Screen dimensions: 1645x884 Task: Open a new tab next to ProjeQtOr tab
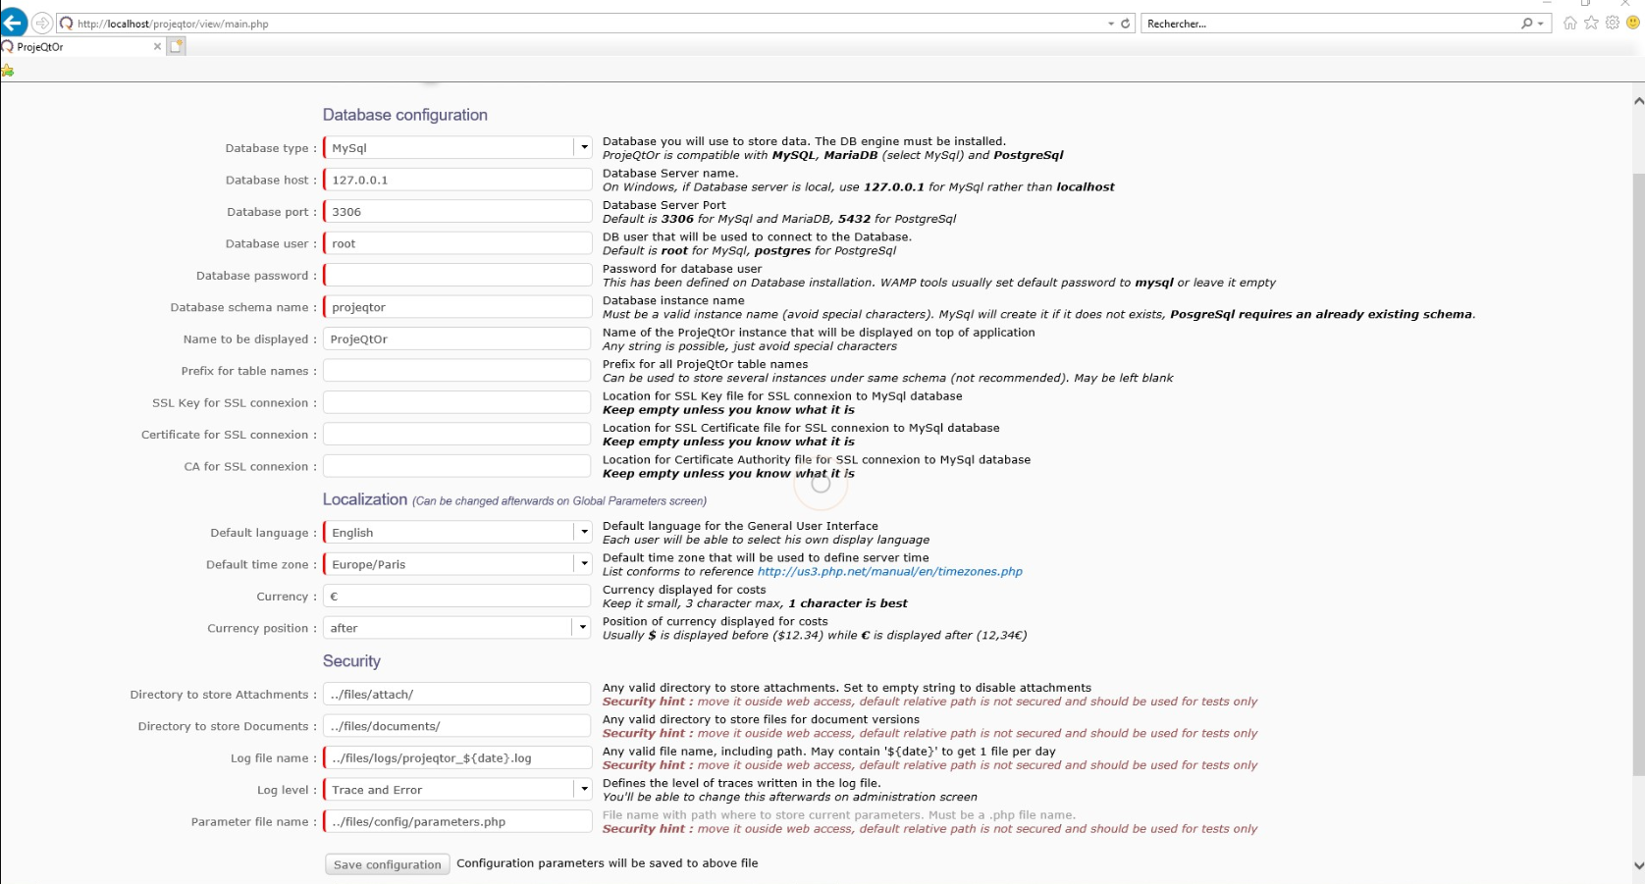(177, 46)
